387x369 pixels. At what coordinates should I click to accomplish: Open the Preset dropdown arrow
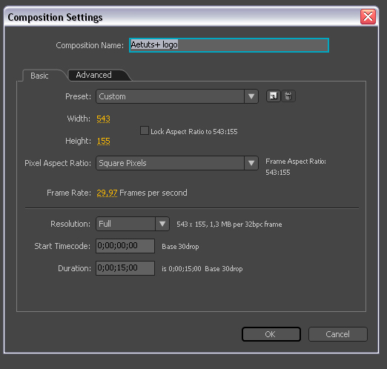(x=251, y=96)
